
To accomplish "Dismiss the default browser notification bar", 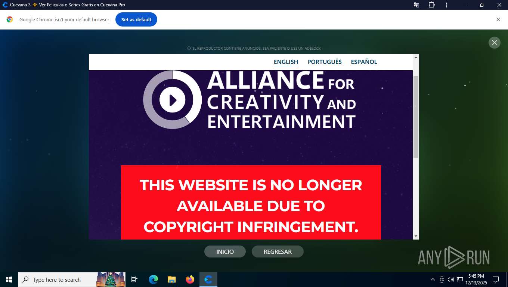I will (x=498, y=19).
